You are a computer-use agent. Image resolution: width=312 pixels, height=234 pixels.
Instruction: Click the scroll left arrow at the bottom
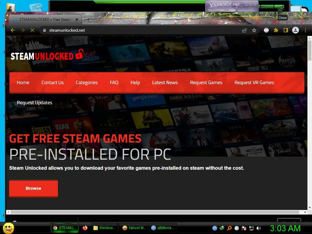point(8,212)
